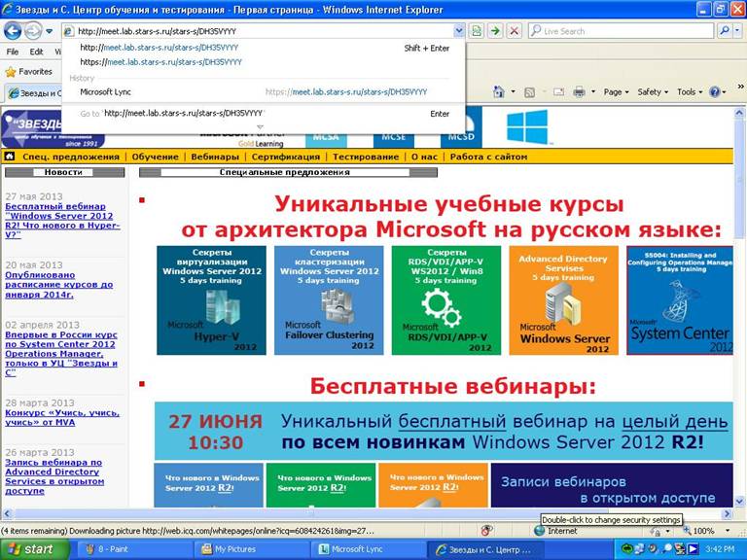Click the vertical scrollbar up arrow

click(739, 114)
